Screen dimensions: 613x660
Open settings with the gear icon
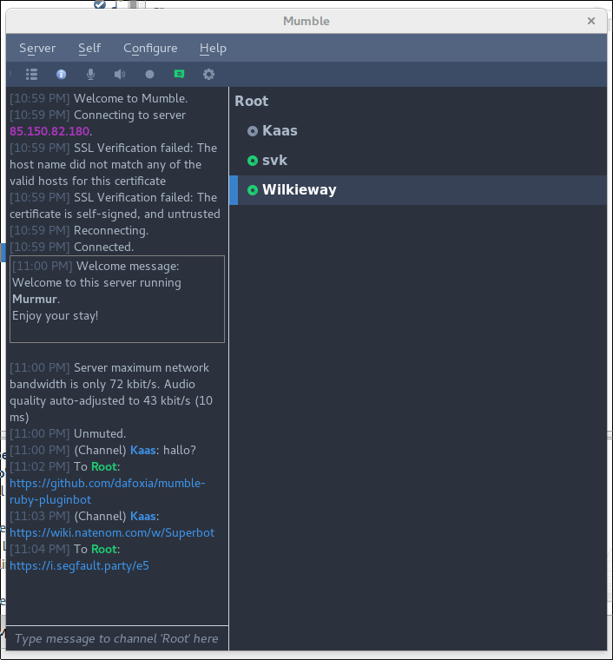tap(208, 75)
